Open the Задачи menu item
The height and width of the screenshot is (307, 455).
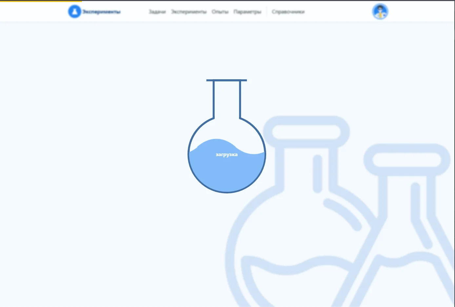[157, 12]
